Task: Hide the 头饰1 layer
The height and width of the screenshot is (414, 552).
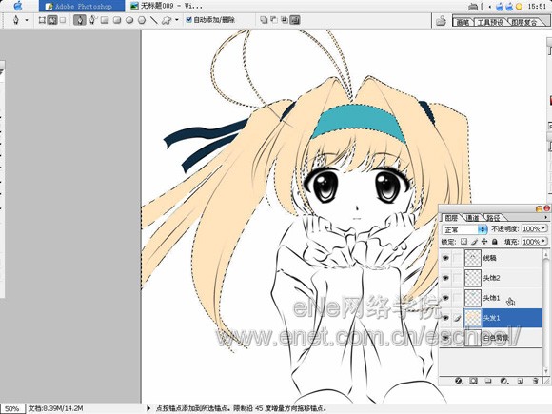Action: (445, 298)
